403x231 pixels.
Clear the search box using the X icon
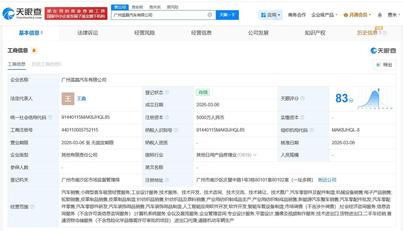pos(209,14)
